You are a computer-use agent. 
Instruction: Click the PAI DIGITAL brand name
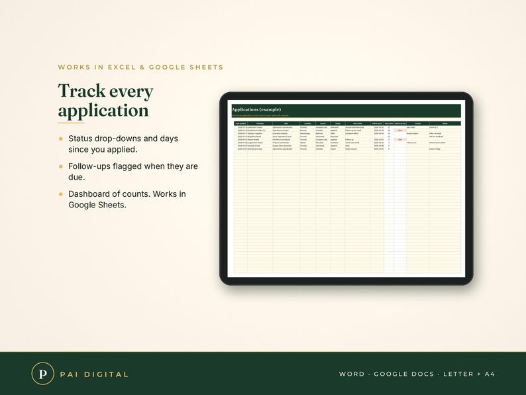click(x=94, y=374)
